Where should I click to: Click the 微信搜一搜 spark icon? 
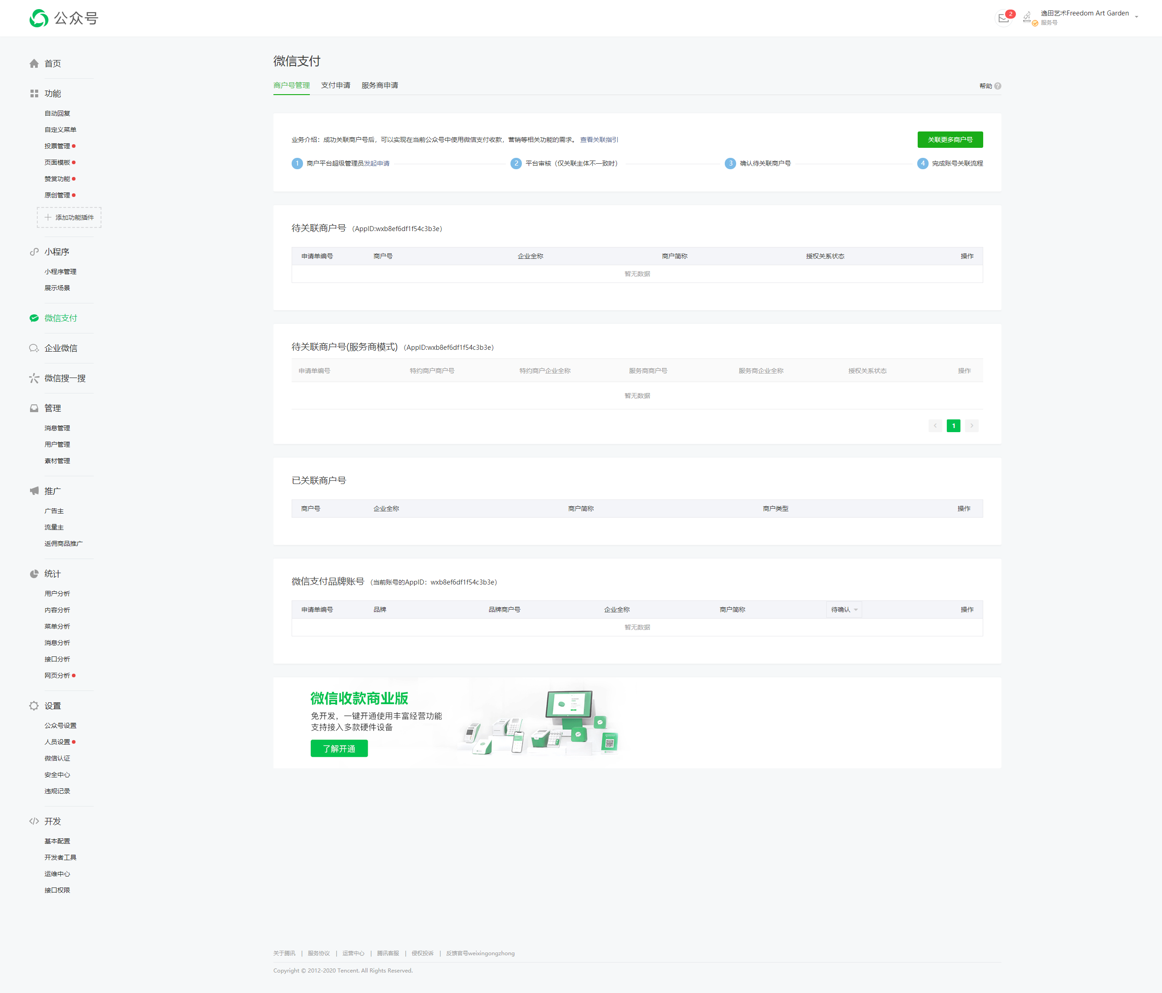pos(34,378)
